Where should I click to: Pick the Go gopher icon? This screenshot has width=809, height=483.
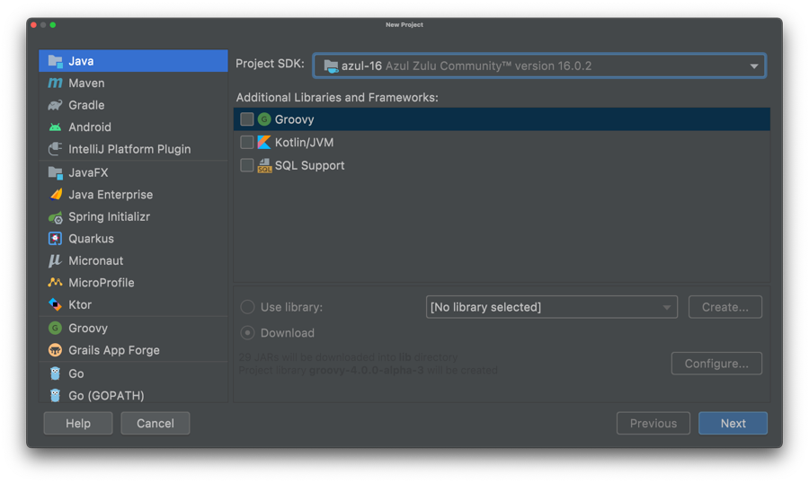click(x=55, y=373)
